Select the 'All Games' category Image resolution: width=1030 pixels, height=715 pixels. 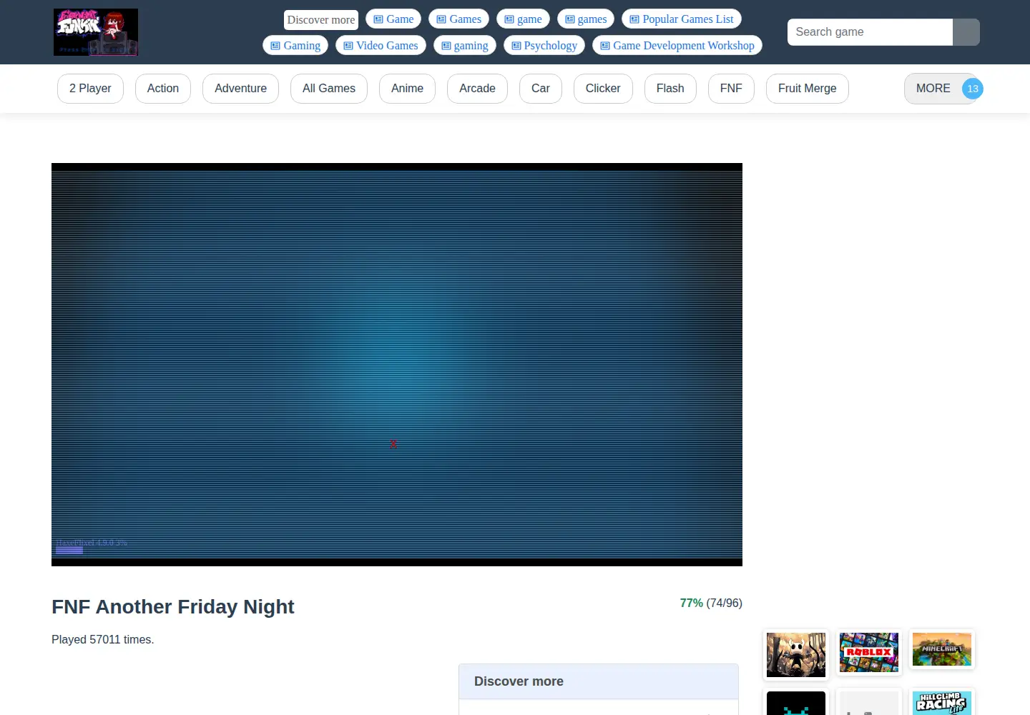tap(329, 89)
